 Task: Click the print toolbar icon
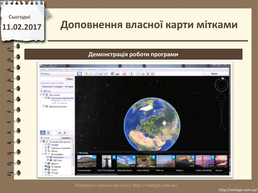pyautogui.click(x=143, y=74)
